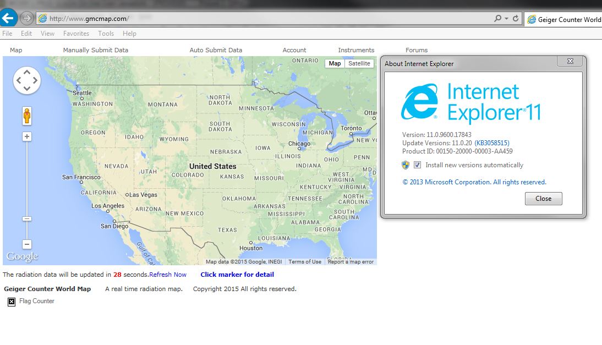The height and width of the screenshot is (345, 602).
Task: Click the address bar search magnifier icon
Action: [497, 18]
